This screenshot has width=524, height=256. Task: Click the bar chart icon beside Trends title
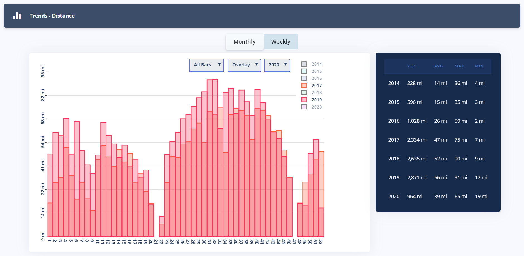pos(17,16)
